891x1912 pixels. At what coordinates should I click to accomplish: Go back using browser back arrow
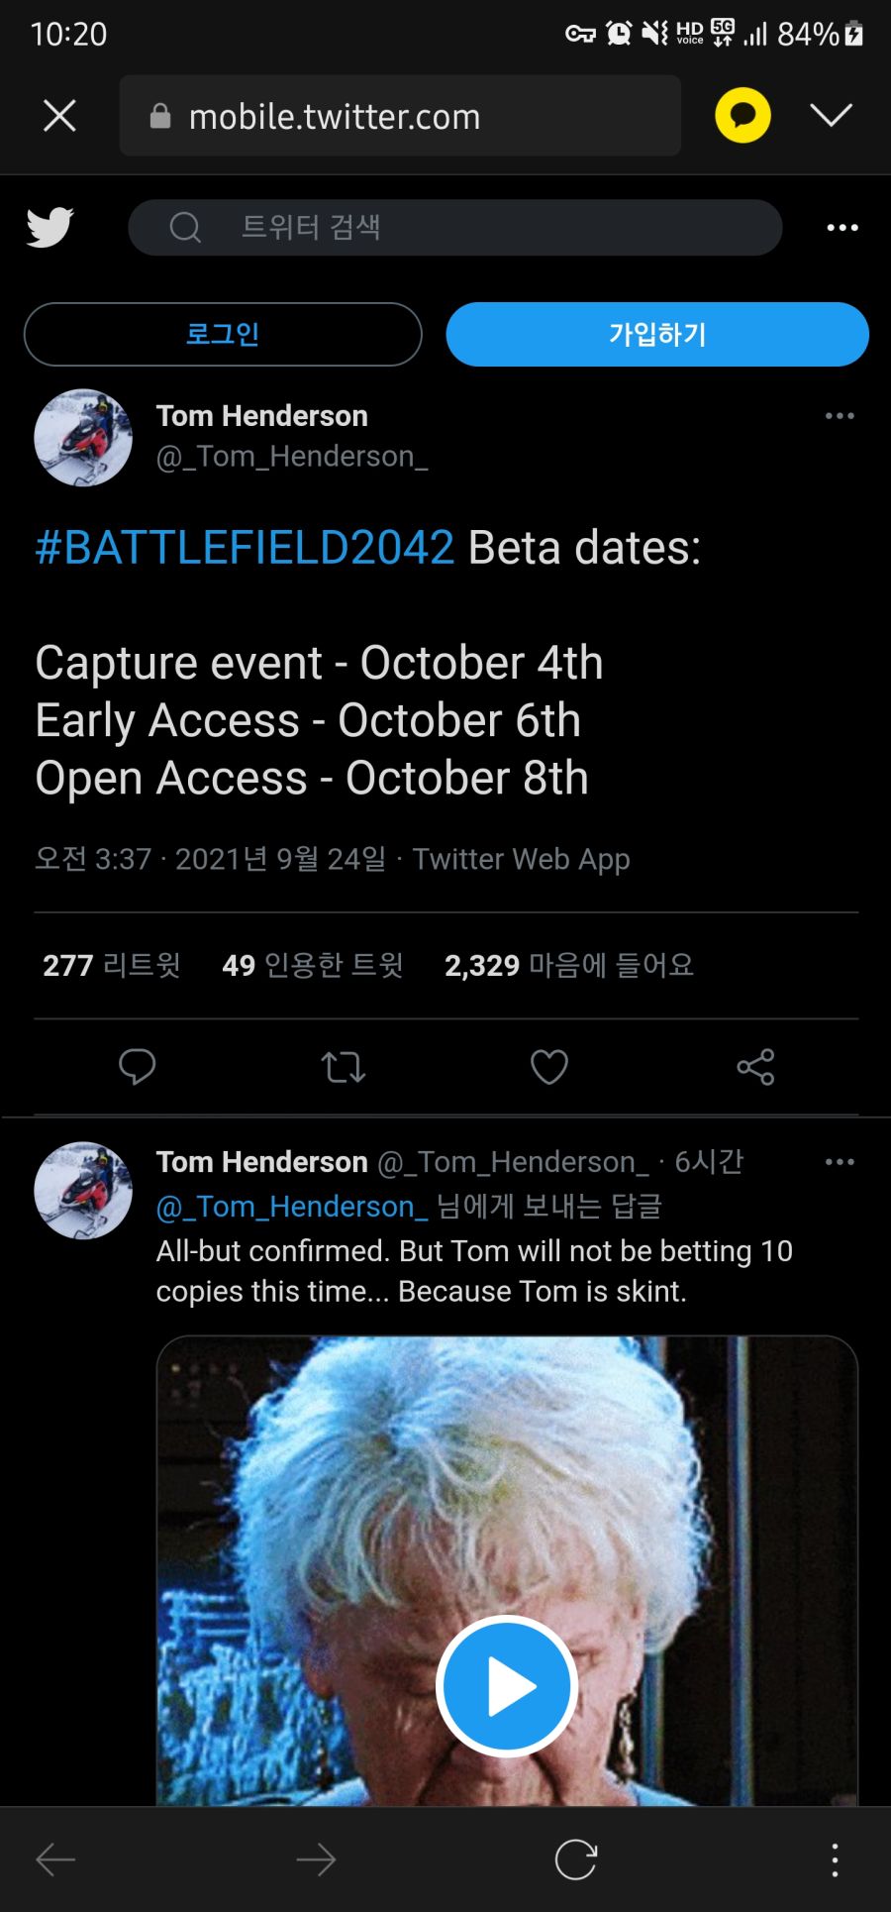coord(55,1859)
